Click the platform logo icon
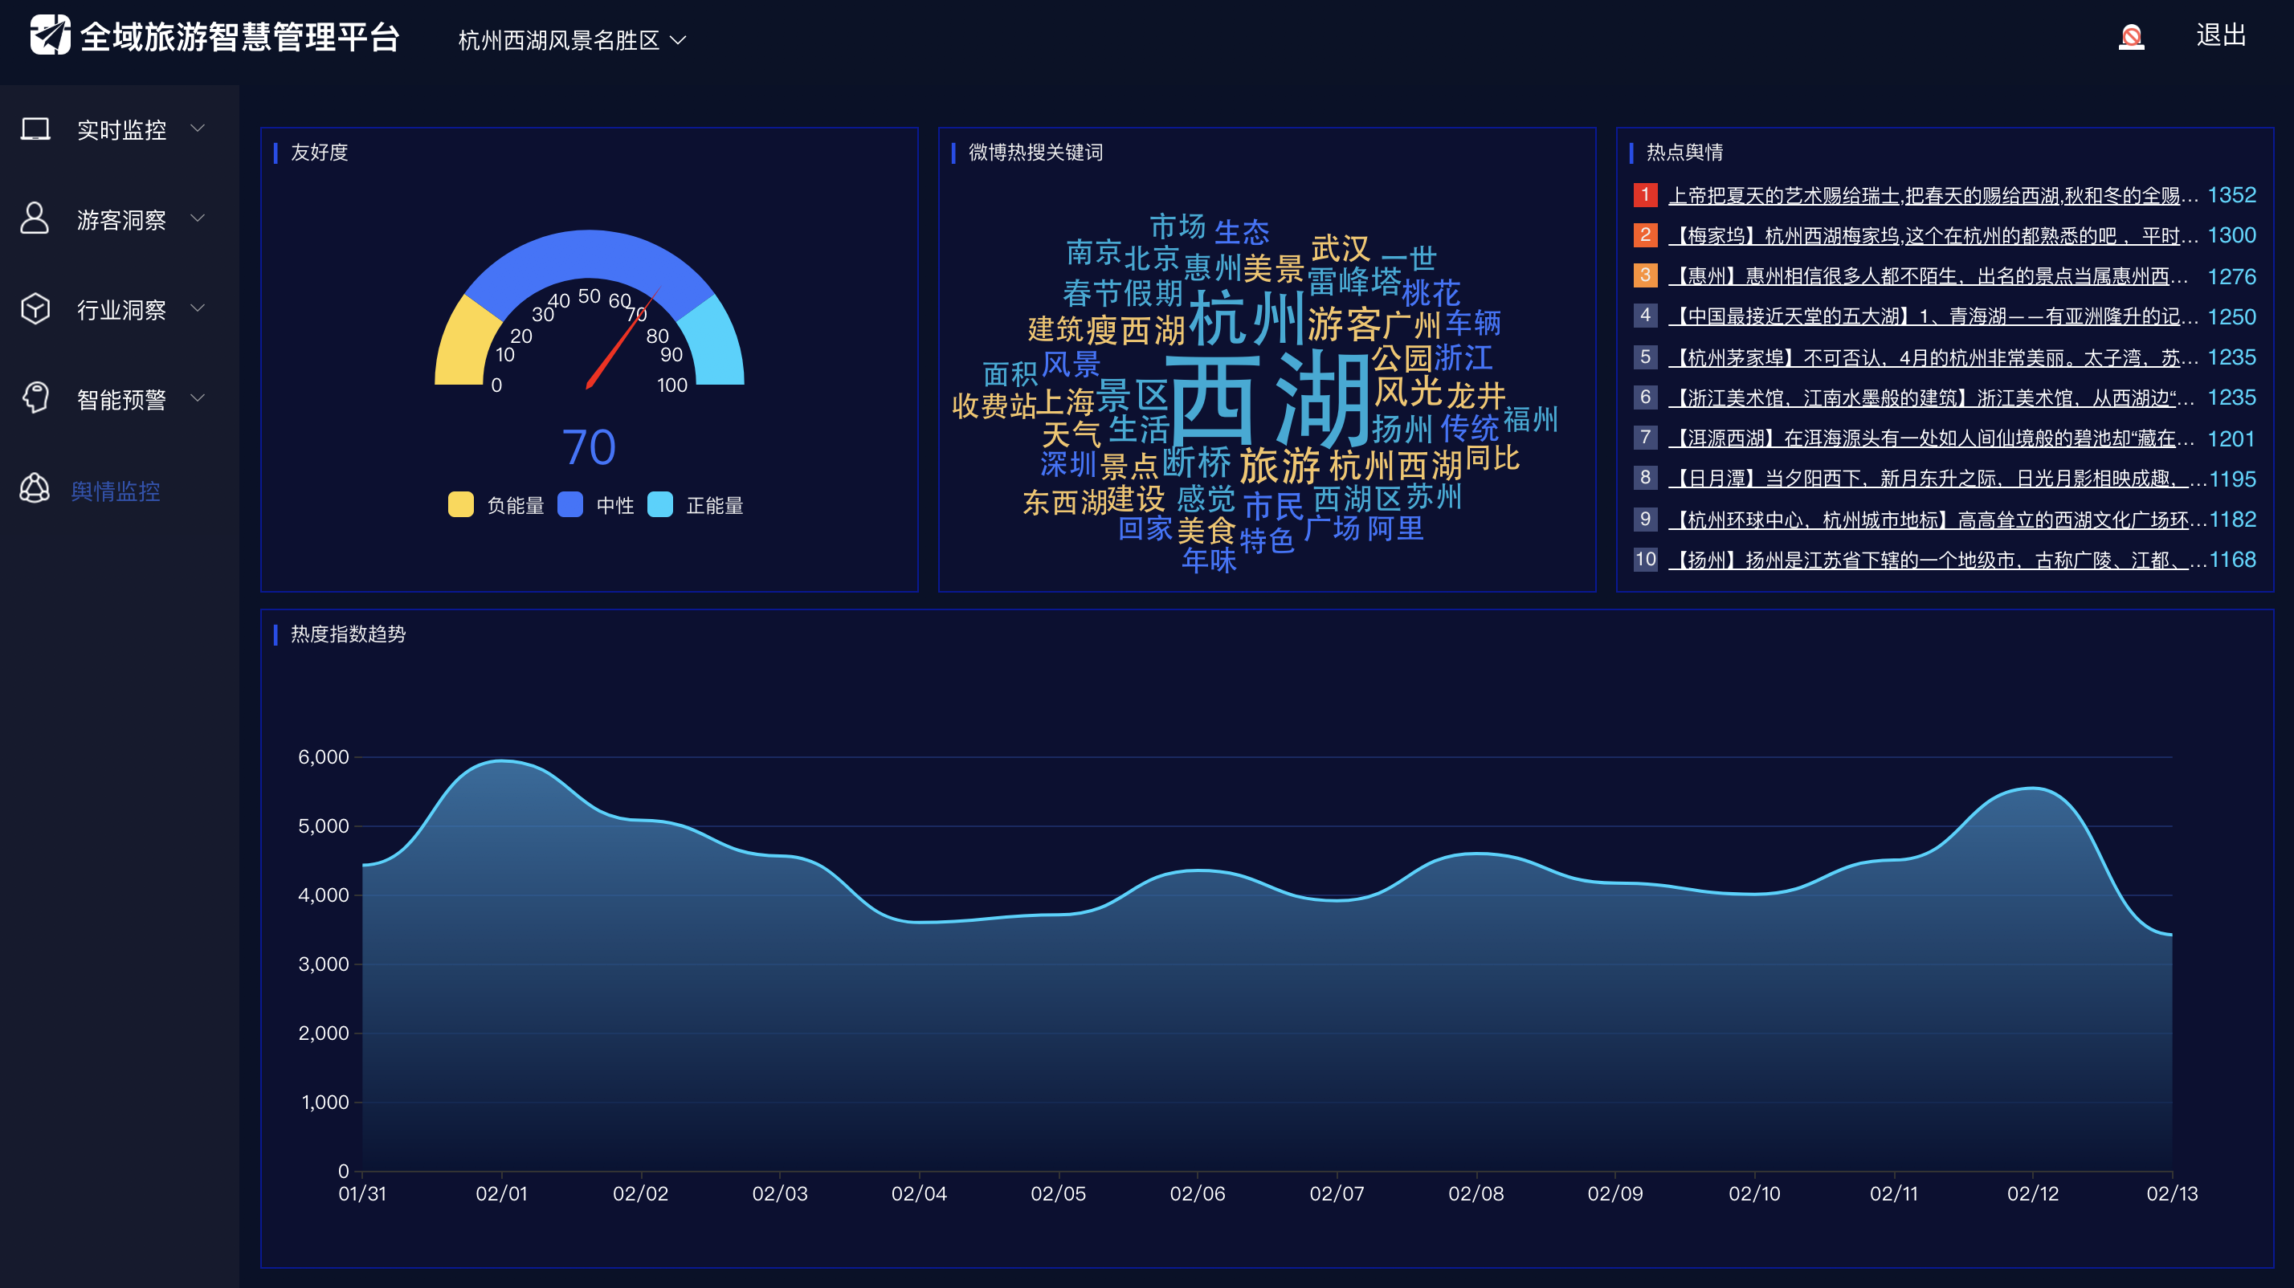 (x=50, y=35)
